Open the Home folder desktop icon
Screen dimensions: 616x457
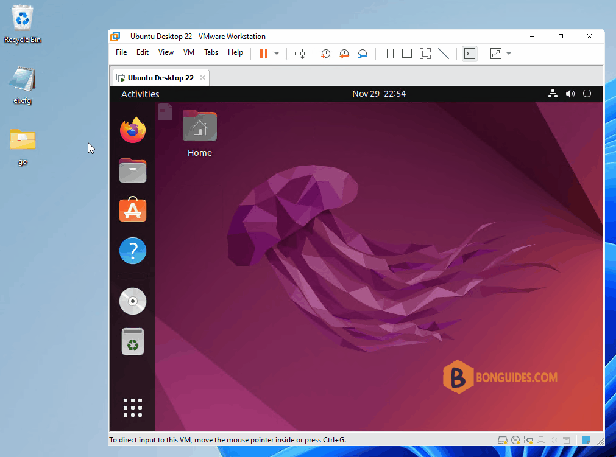pyautogui.click(x=200, y=134)
